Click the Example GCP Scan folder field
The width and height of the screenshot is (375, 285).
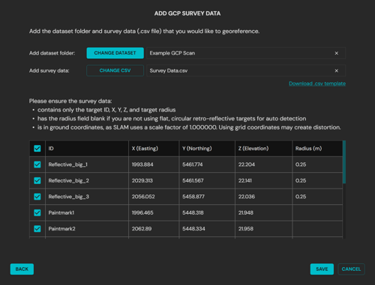[x=246, y=53]
